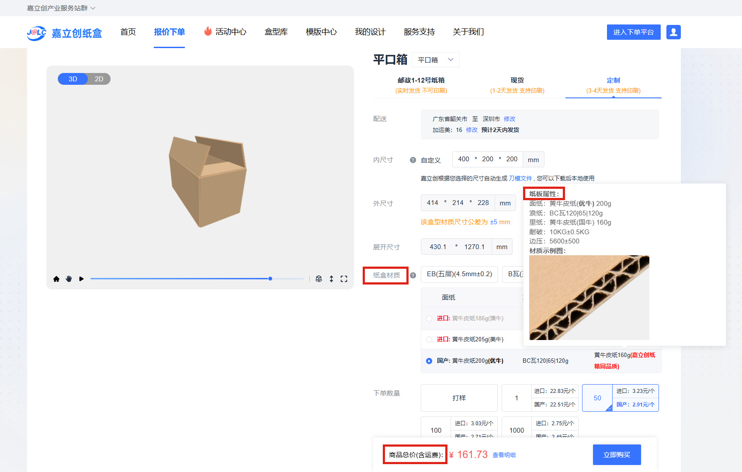Click the user account avatar icon
Image resolution: width=742 pixels, height=472 pixels.
coord(673,32)
